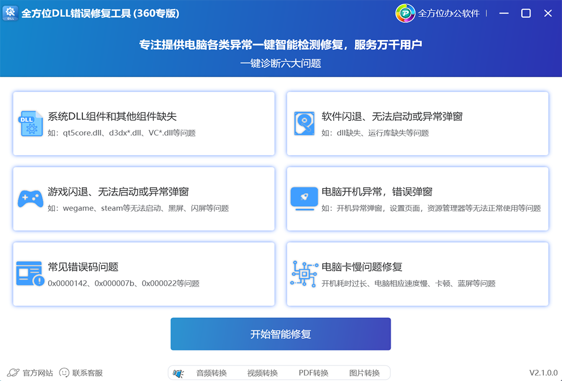Viewport: 562px width, 381px height.
Task: Click the colorful 全方位办公软件 logo icon
Action: click(x=405, y=14)
